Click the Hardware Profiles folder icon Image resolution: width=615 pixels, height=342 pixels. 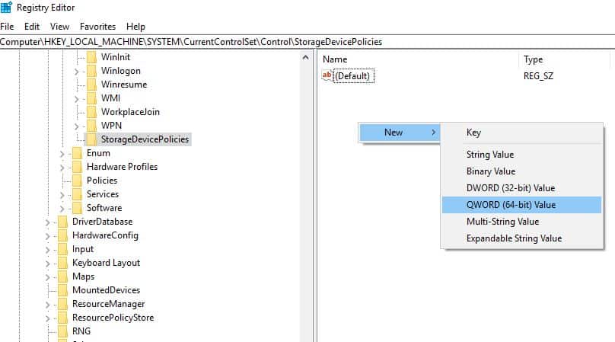78,168
